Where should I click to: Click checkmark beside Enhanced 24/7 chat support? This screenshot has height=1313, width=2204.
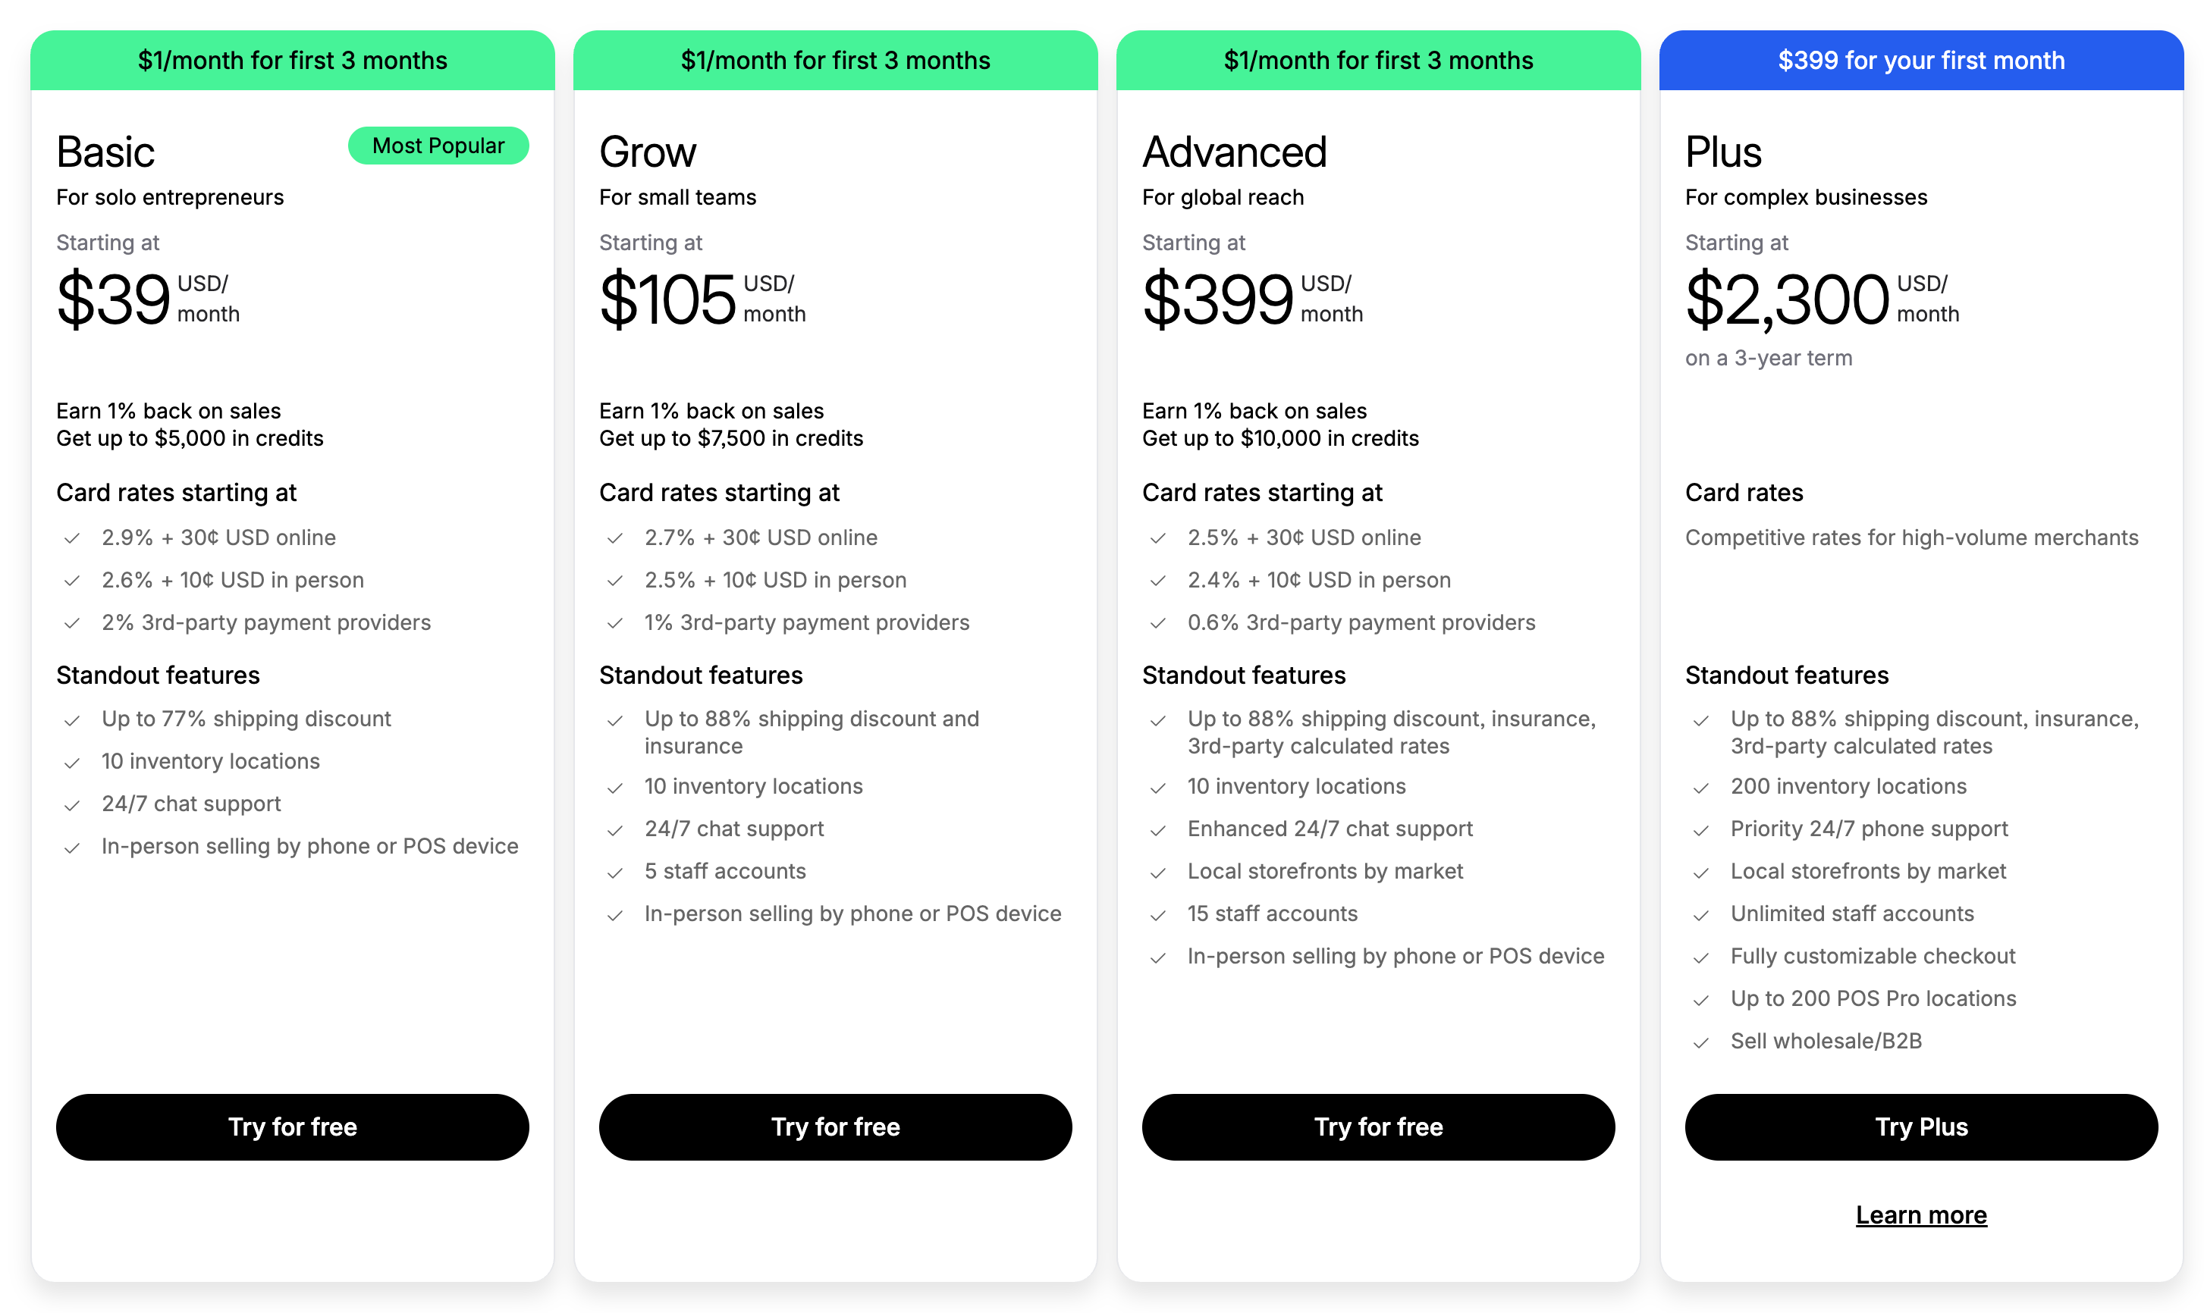(1157, 830)
